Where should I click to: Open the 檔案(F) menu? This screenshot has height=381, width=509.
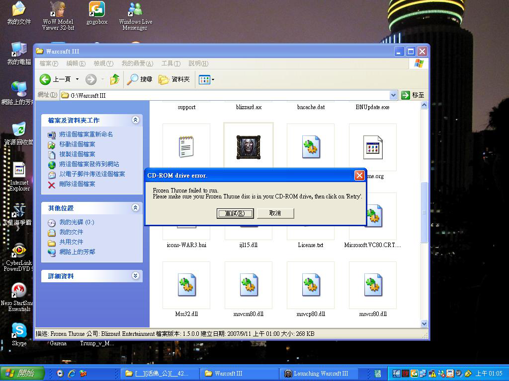click(49, 63)
